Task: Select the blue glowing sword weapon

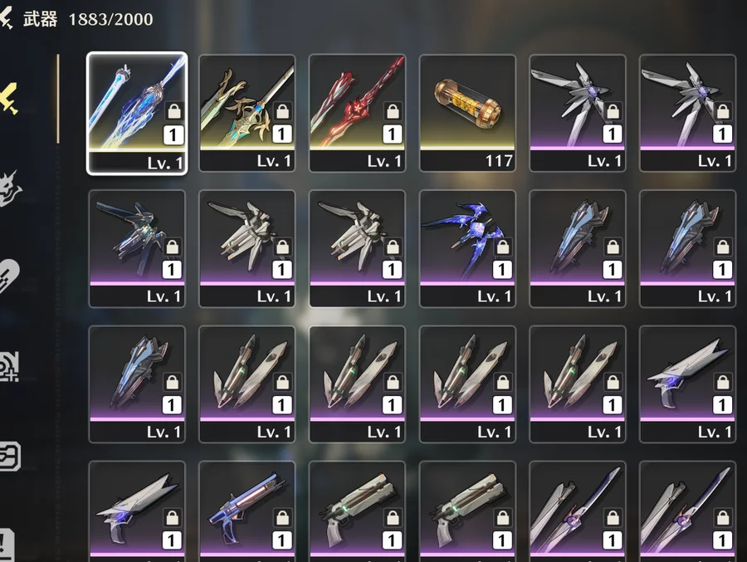Action: pos(137,113)
